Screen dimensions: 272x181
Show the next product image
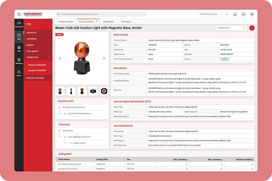coord(104,58)
